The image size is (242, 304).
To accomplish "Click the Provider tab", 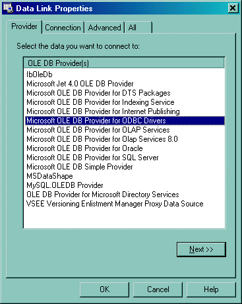I will [x=24, y=26].
